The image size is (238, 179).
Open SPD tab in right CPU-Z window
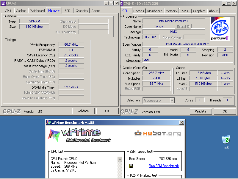(x=185, y=11)
